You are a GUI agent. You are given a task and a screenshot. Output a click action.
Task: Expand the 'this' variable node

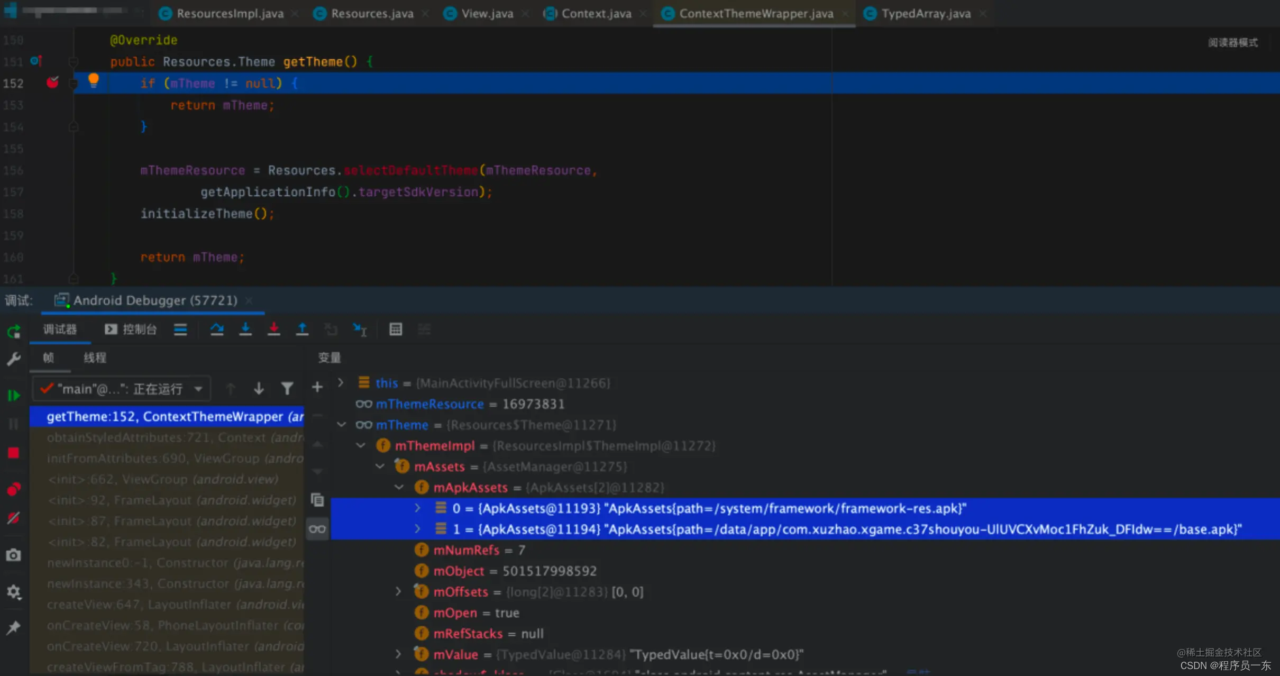[x=341, y=382]
